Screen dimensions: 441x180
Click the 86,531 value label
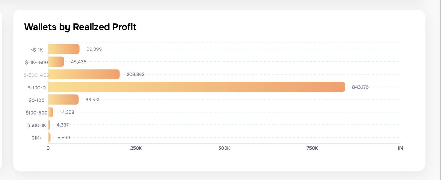tap(93, 100)
